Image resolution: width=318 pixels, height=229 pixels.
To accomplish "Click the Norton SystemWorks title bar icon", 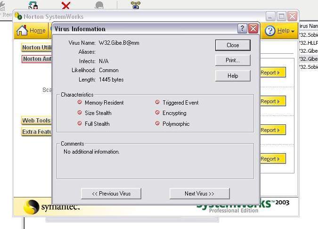I will click(x=18, y=16).
